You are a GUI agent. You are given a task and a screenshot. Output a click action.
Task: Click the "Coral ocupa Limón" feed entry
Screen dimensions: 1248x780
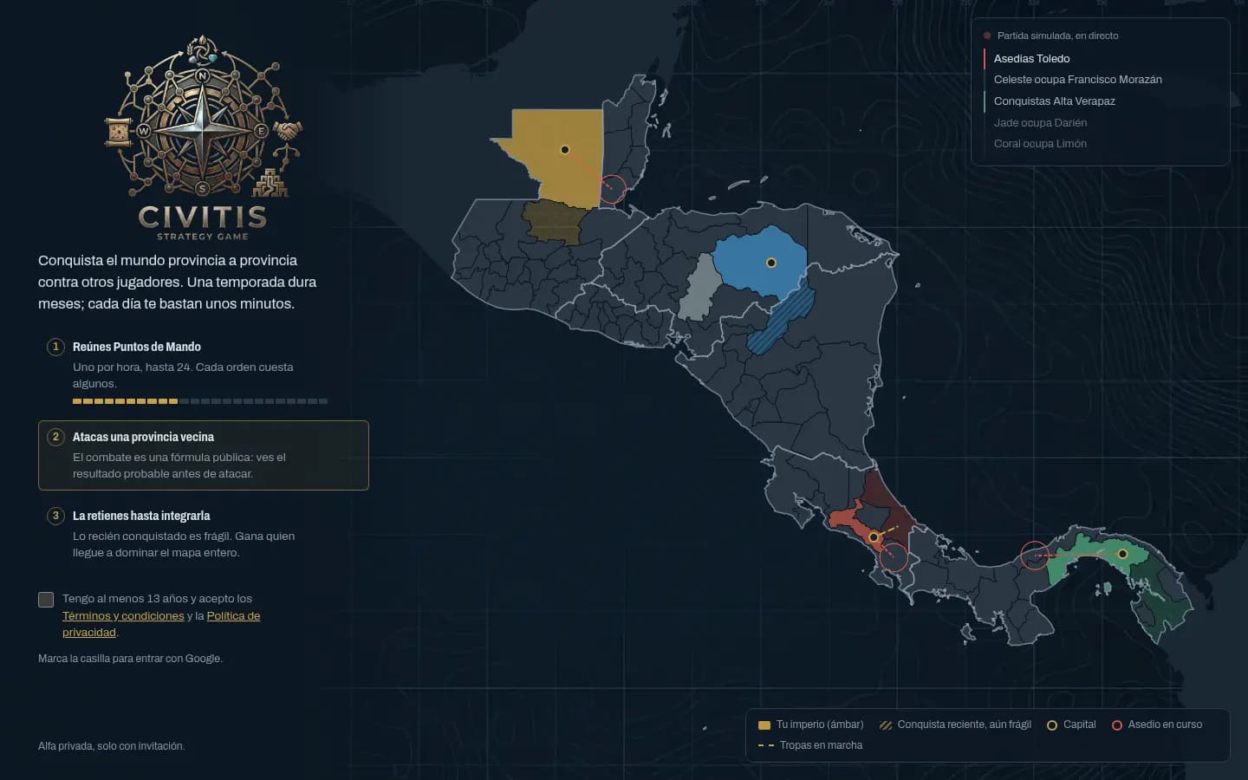(1040, 144)
